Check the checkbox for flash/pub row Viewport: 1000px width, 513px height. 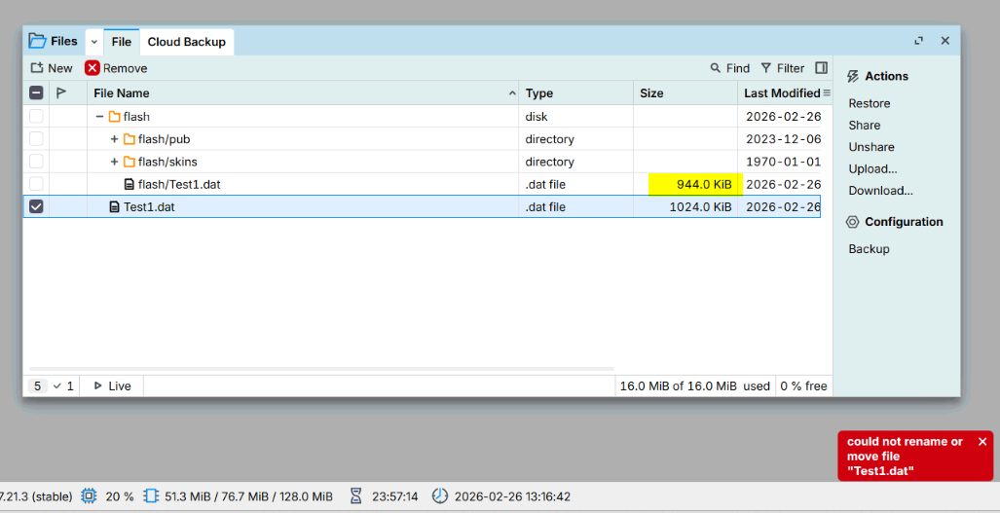click(36, 139)
